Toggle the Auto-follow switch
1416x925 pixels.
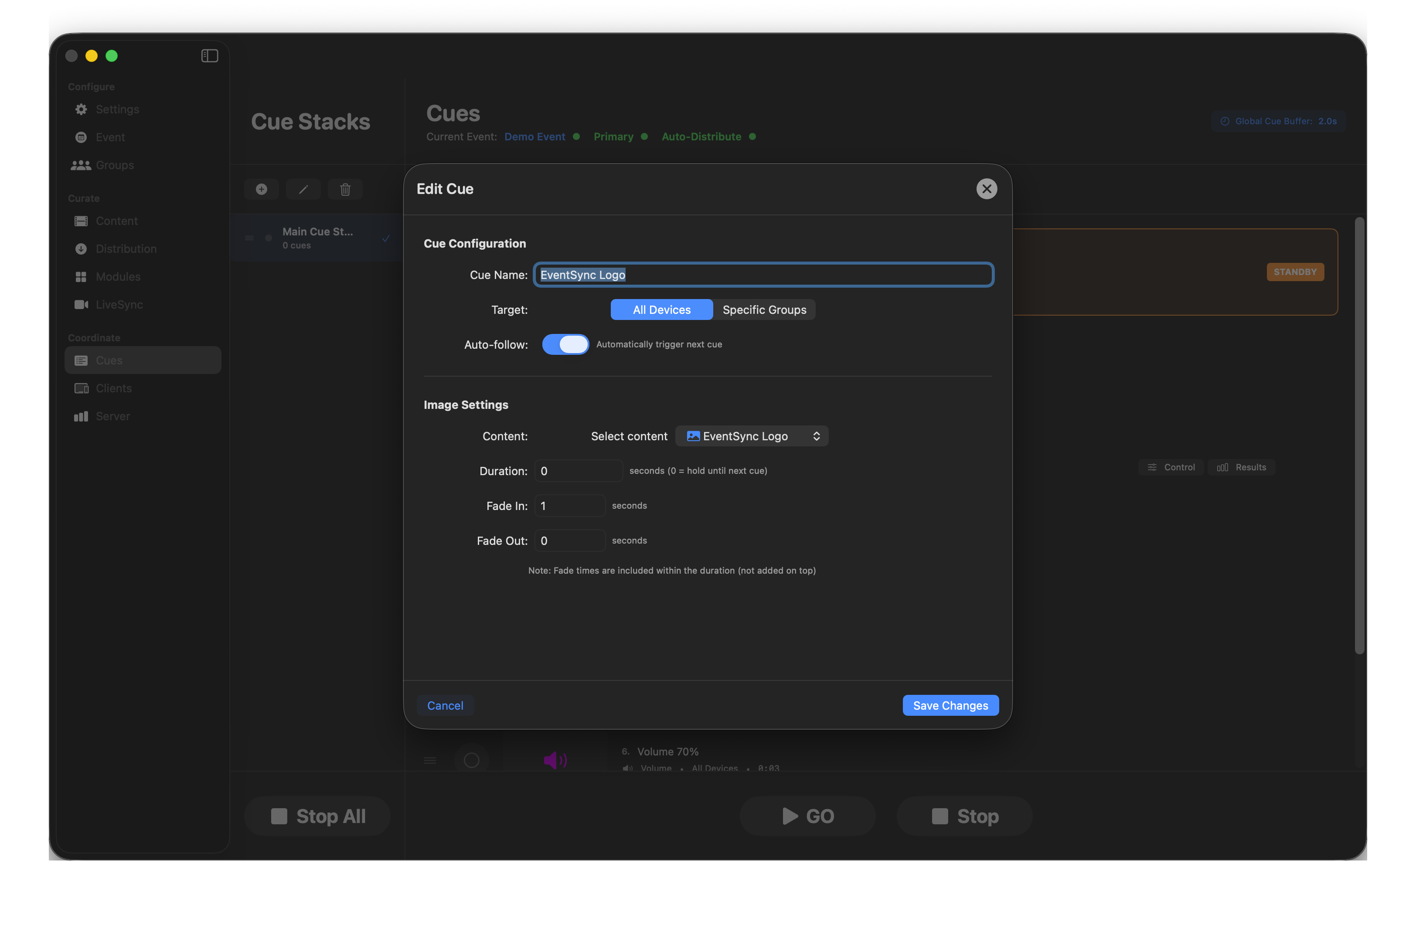pos(565,344)
